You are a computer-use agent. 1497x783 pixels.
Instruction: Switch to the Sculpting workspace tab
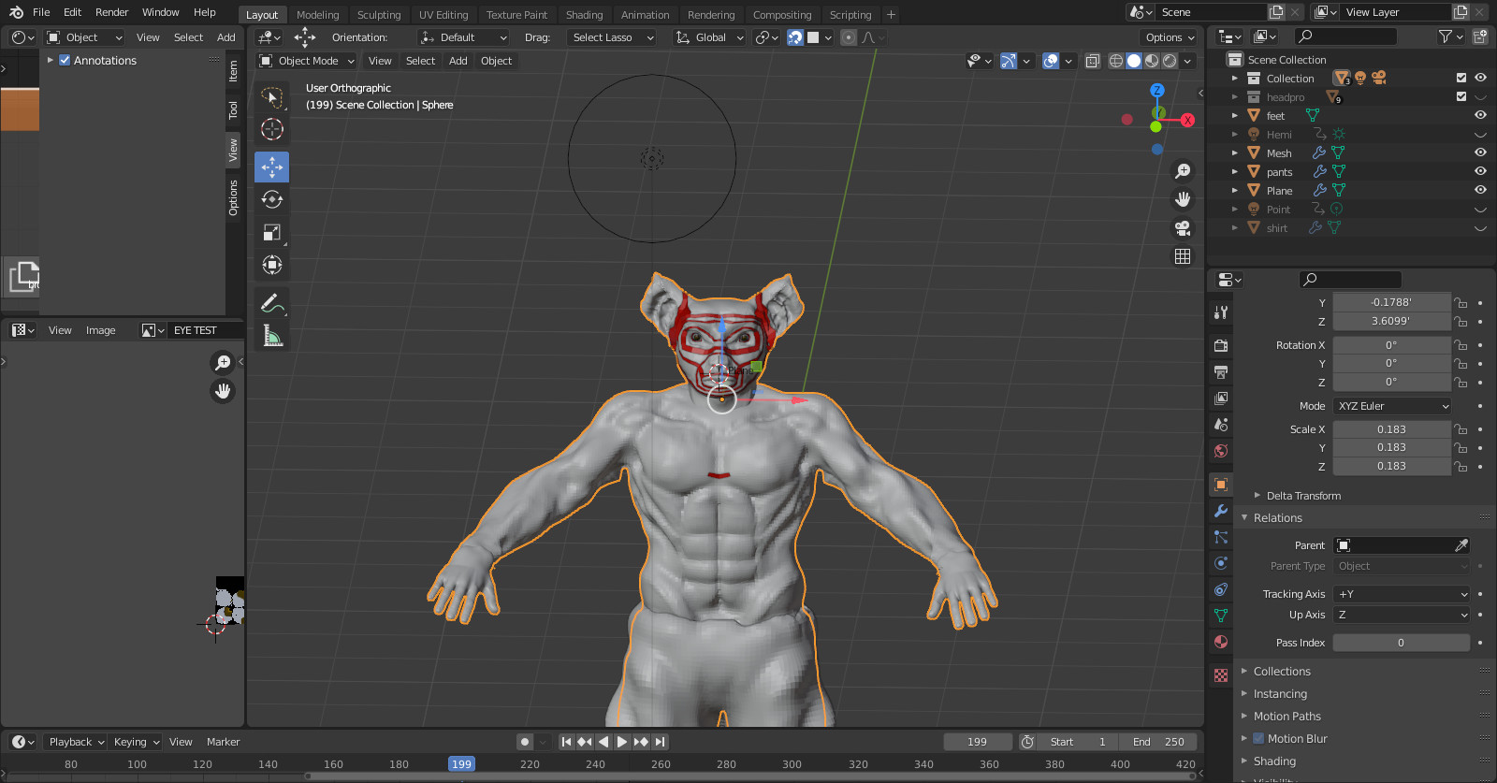click(378, 15)
